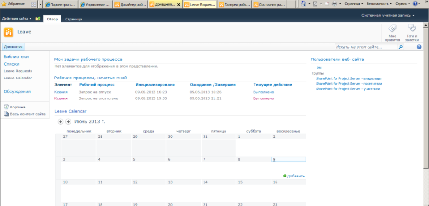Open the Безопасность command bar menu
This screenshot has width=429, height=206.
[379, 4]
